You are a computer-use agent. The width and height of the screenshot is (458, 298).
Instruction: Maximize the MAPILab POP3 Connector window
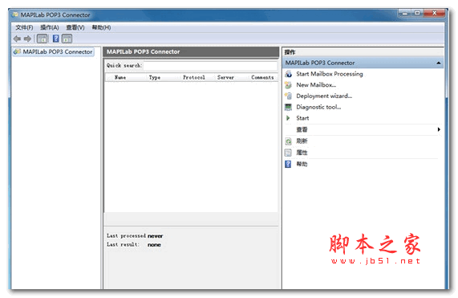pos(417,13)
